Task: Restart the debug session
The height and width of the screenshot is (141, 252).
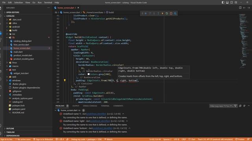Action: tap(167, 13)
